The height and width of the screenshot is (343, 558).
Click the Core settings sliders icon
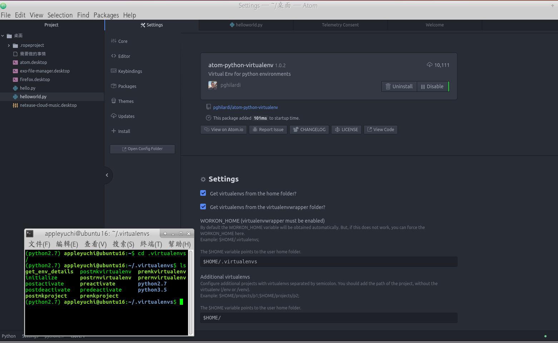click(x=114, y=41)
